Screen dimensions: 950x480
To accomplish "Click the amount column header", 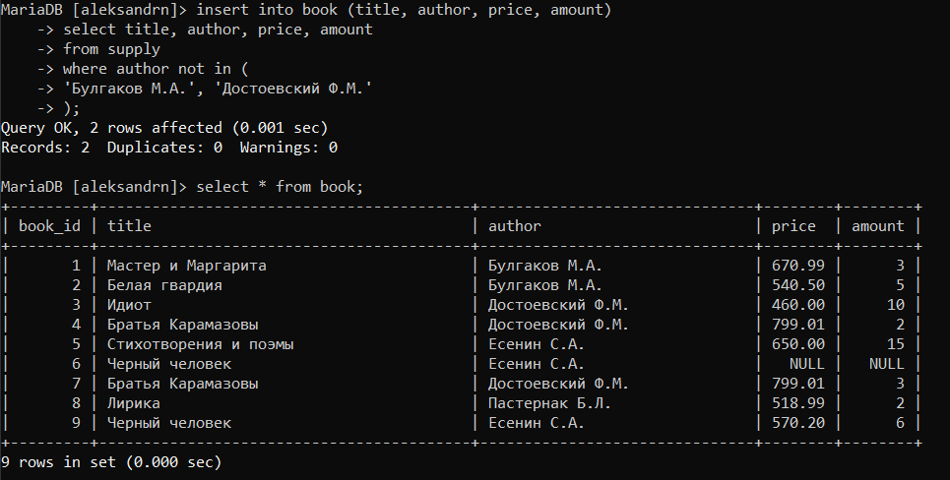I will (x=877, y=226).
